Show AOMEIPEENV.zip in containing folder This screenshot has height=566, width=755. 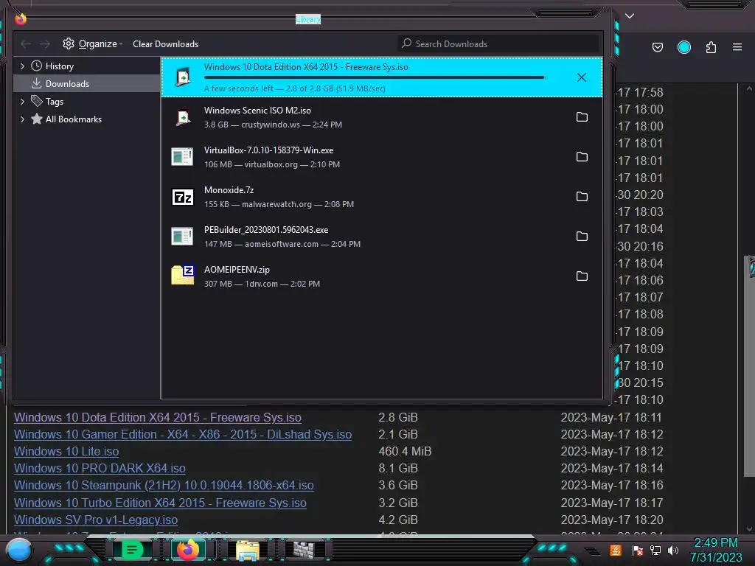(x=582, y=276)
